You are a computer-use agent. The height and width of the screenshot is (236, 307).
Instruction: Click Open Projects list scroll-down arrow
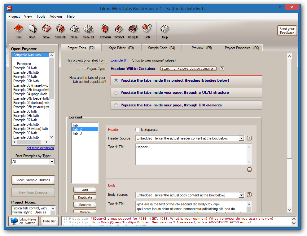click(52, 137)
